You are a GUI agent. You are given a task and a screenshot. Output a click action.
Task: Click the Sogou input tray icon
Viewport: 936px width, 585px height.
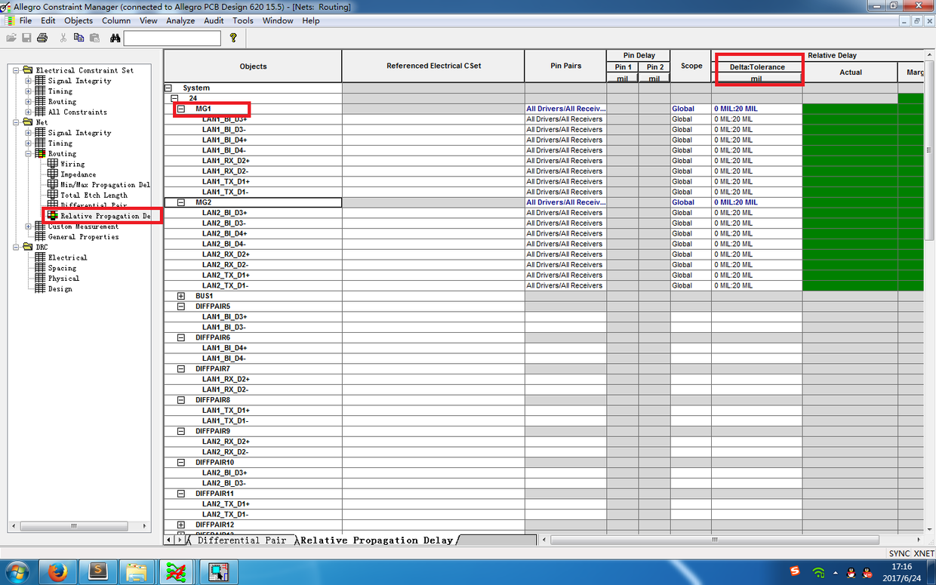[x=794, y=571]
